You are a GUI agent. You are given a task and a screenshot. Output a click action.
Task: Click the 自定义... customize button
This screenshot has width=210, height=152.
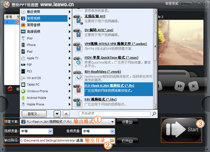[x=34, y=114]
